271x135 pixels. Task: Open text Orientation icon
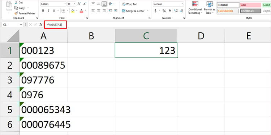[x=110, y=4]
